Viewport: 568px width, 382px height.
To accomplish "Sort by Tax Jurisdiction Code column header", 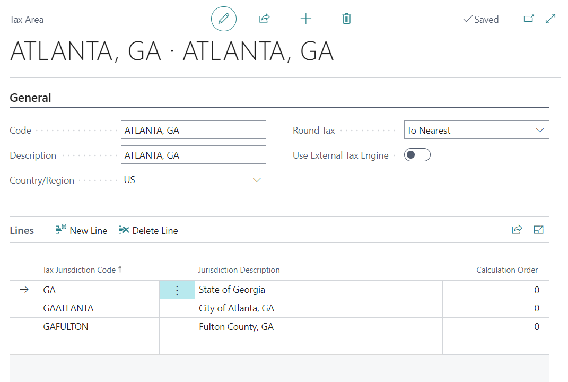I will point(79,270).
